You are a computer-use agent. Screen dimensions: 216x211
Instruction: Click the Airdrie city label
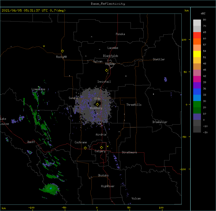[x=101, y=135]
